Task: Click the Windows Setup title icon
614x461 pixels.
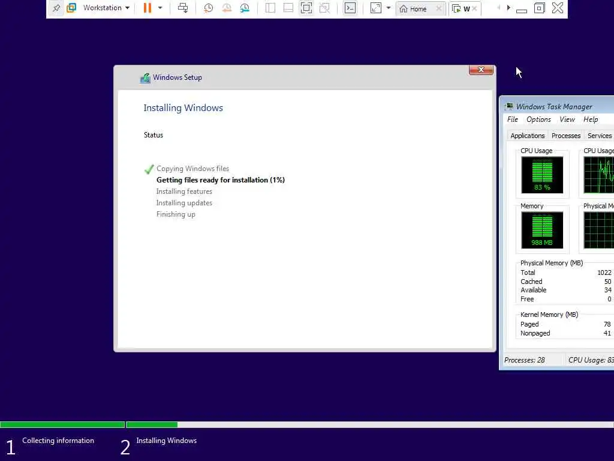Action: [145, 78]
